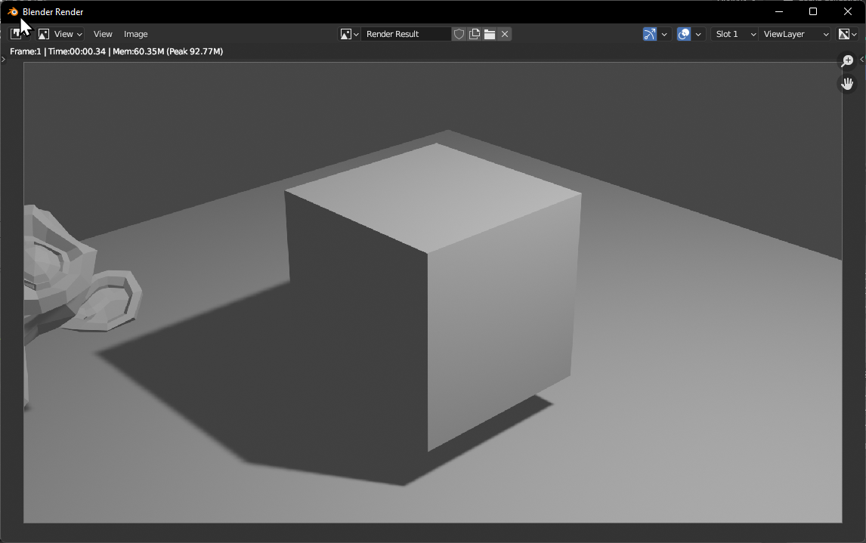Toggle the show gizmo button

point(649,34)
